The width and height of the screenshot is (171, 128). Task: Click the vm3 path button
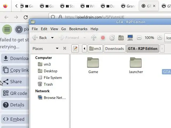95,49
